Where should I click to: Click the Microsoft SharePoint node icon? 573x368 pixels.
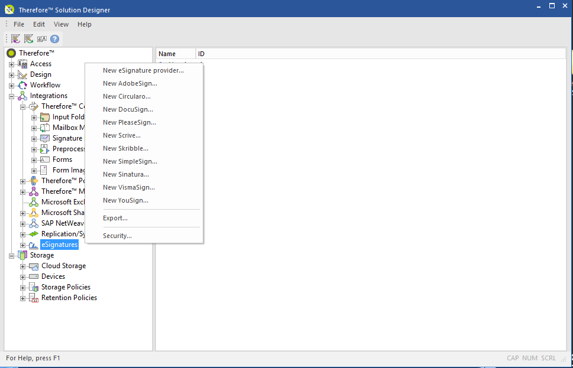[34, 213]
